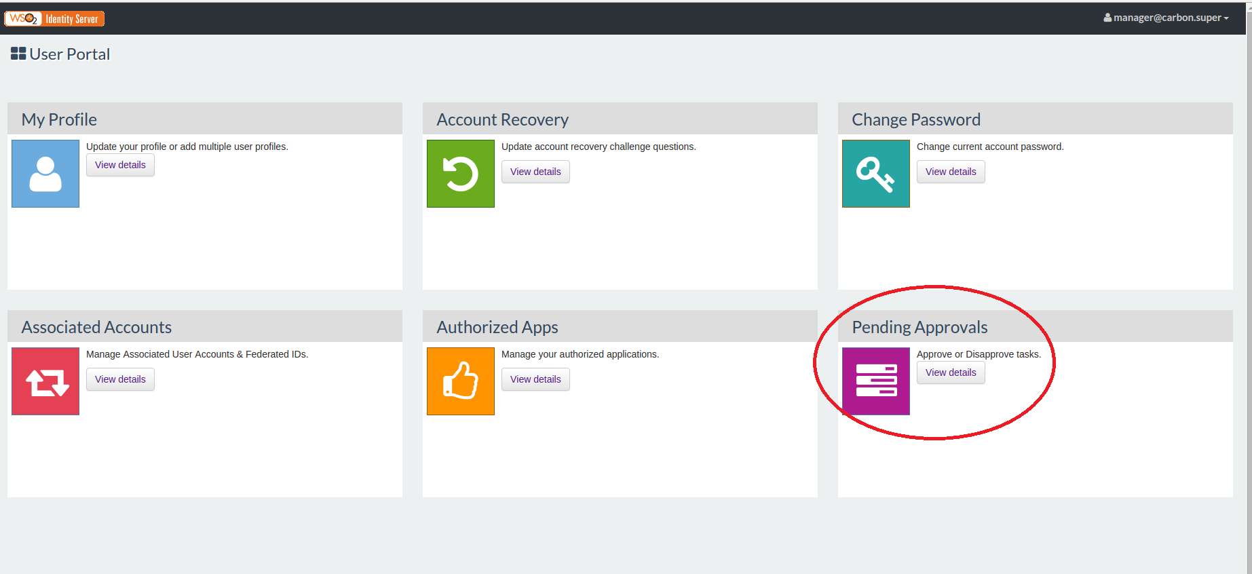Click the purple Pending Approvals list icon
The height and width of the screenshot is (574, 1252).
click(x=876, y=381)
